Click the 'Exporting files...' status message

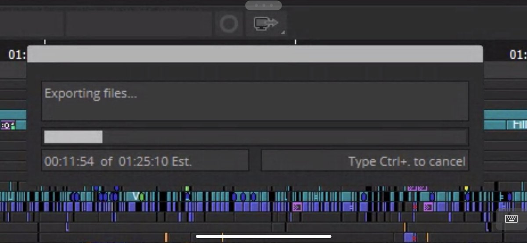(x=91, y=93)
